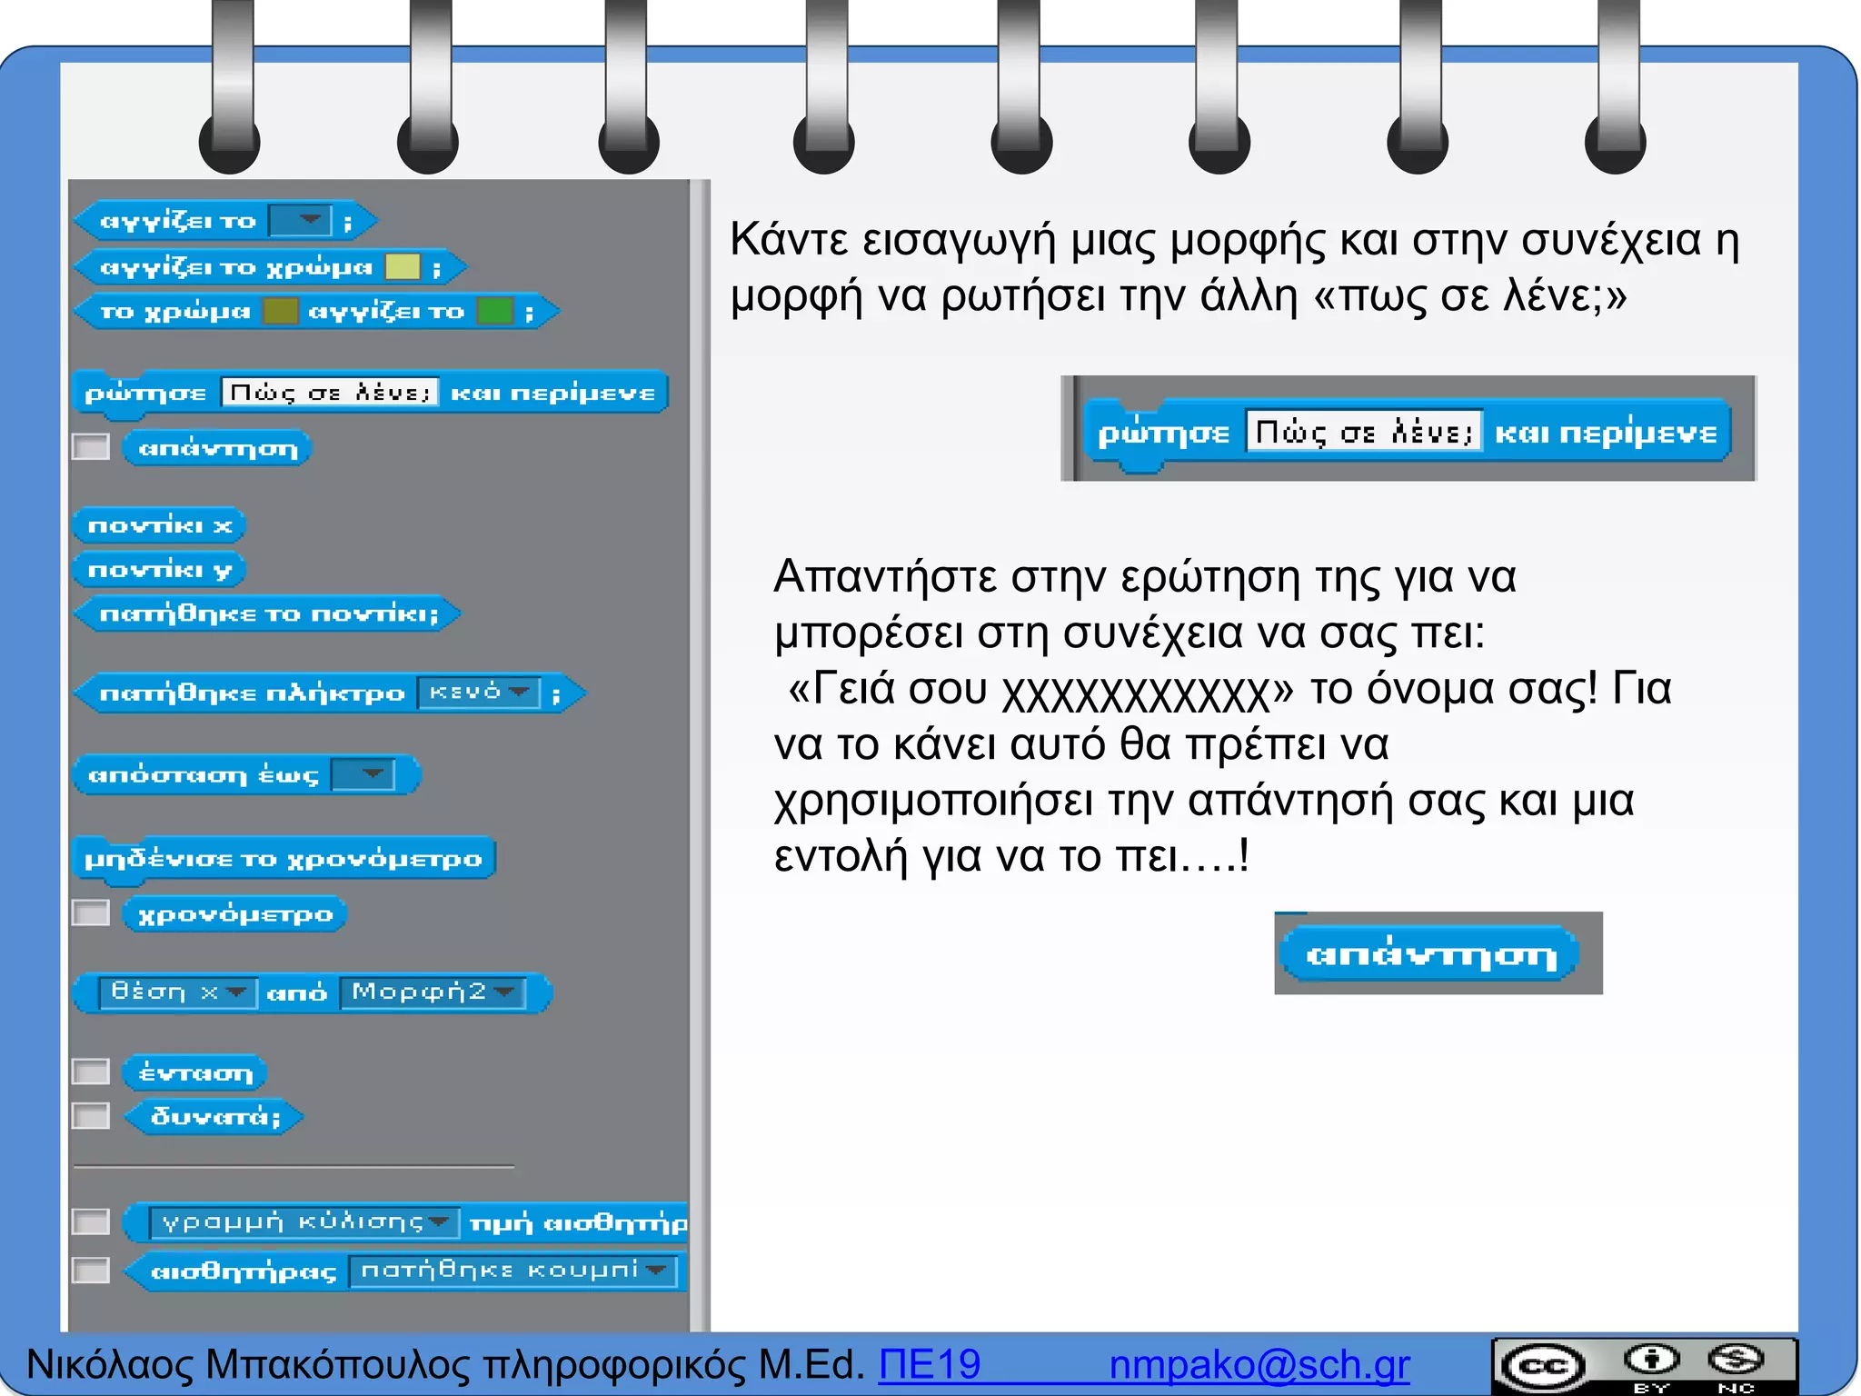1861x1396 pixels.
Task: Enable the 'απάντηση' checkbox in the palette
Action: coord(91,447)
